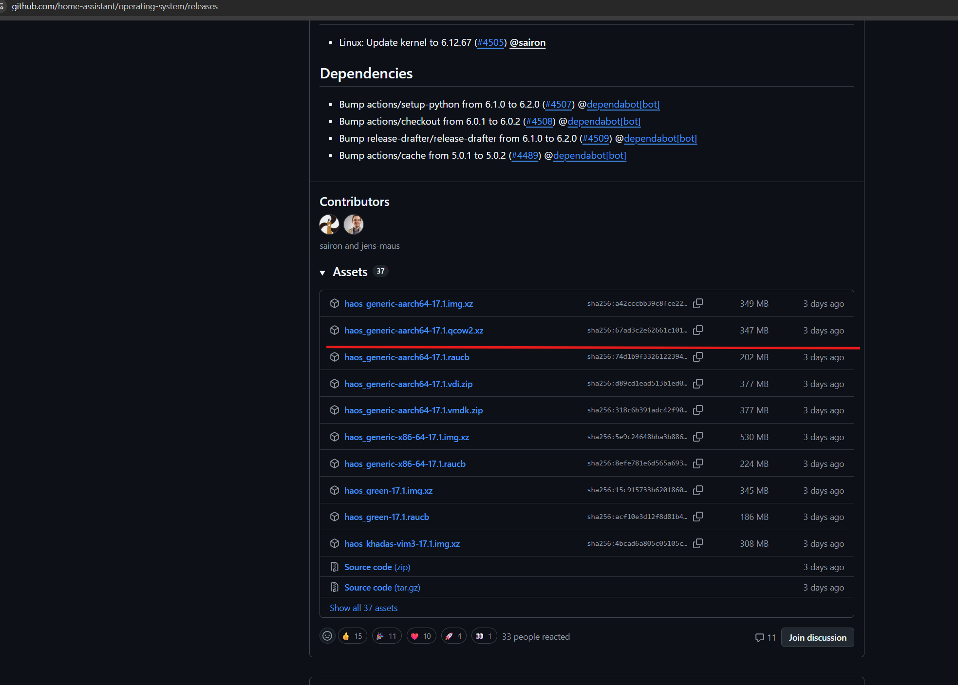Copy sha256 of haos_generic-aarch64-17.1.img.xz
Image resolution: width=958 pixels, height=685 pixels.
coord(698,303)
